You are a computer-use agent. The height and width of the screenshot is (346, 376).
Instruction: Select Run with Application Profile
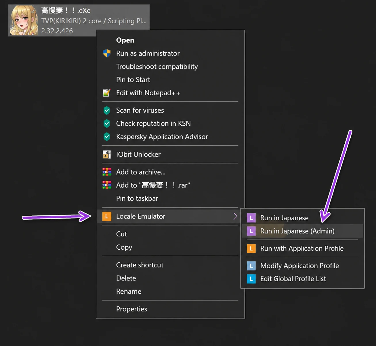point(302,248)
